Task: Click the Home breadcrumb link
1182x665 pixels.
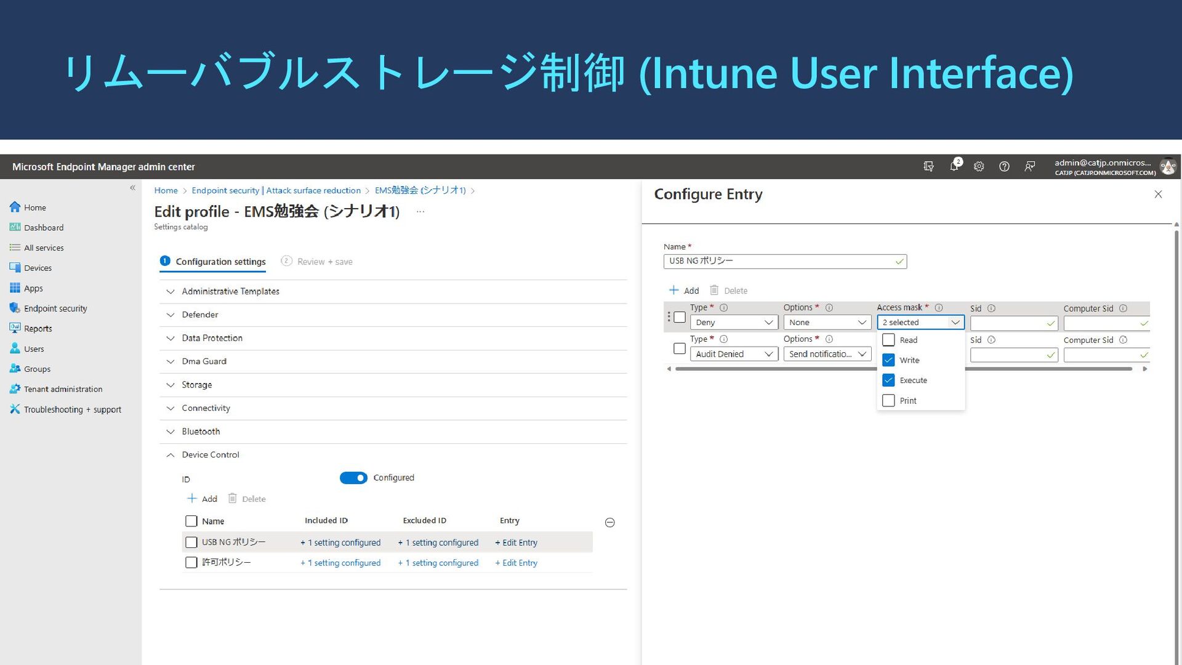Action: [166, 190]
